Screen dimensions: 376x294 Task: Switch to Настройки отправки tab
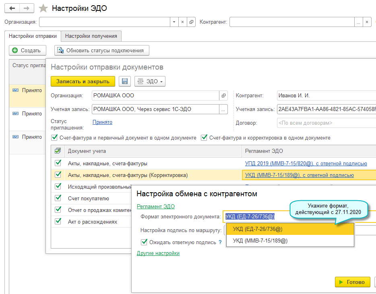(x=33, y=36)
